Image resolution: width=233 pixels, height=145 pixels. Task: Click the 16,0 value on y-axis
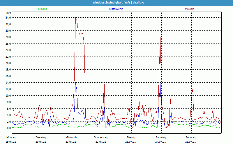[x=8, y=76]
